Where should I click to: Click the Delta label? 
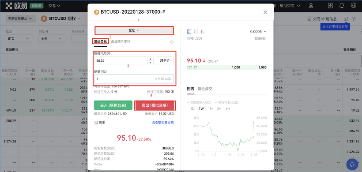pyautogui.click(x=98, y=164)
